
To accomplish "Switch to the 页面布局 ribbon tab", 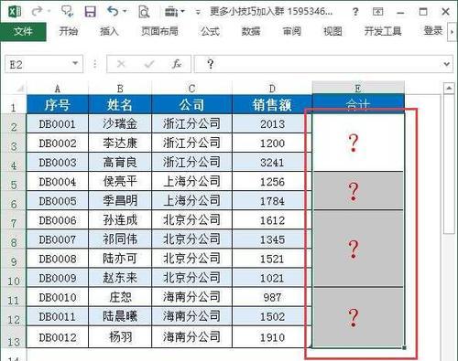I will 159,31.
